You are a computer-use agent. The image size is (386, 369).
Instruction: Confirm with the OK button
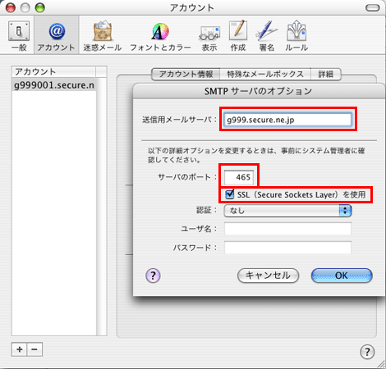click(x=342, y=276)
